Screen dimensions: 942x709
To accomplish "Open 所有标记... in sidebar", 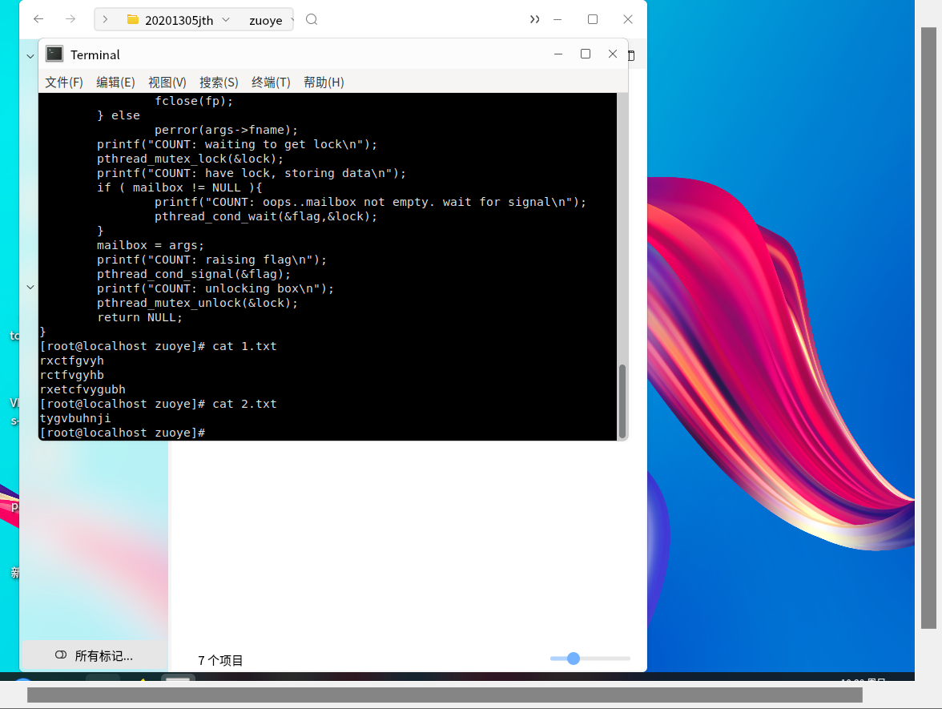I will [x=95, y=655].
